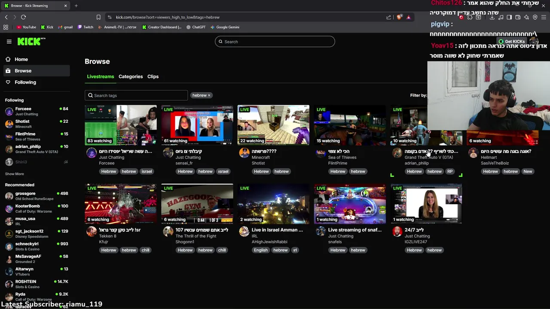Open Tekken 8 stream thumbnail by Kfujr
Screen dimensions: 550x309
tap(121, 204)
